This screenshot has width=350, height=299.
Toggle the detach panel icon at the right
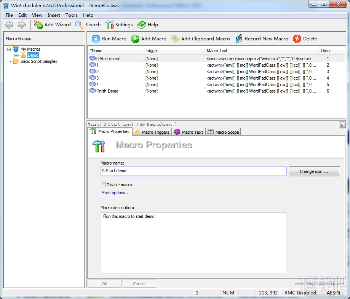342,125
